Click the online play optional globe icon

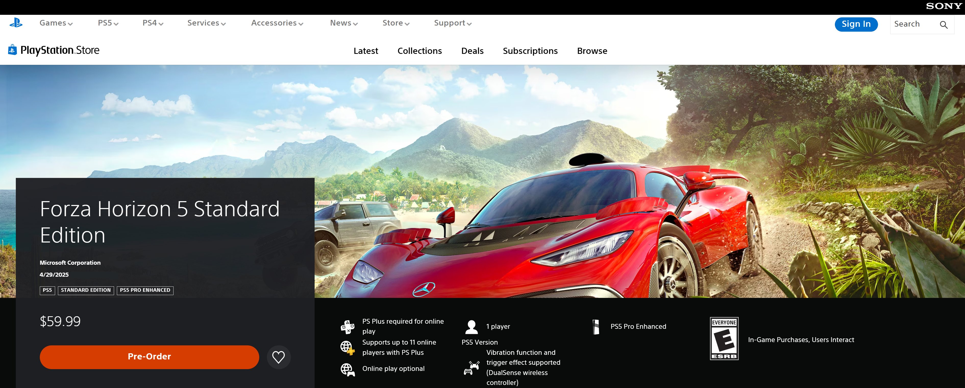pos(347,370)
